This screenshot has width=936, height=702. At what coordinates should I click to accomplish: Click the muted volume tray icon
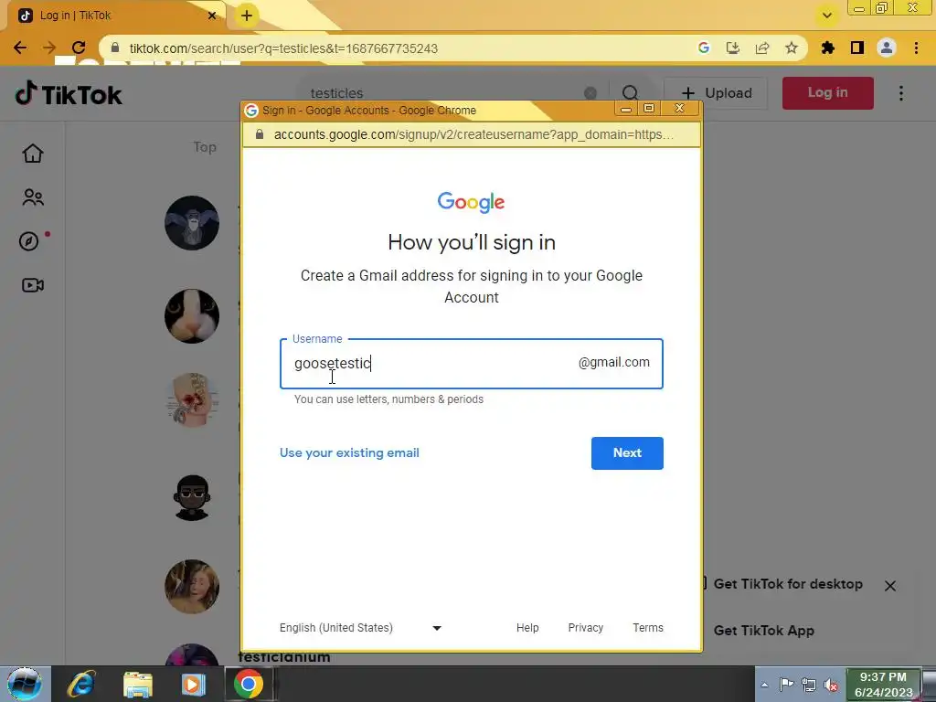(x=831, y=685)
